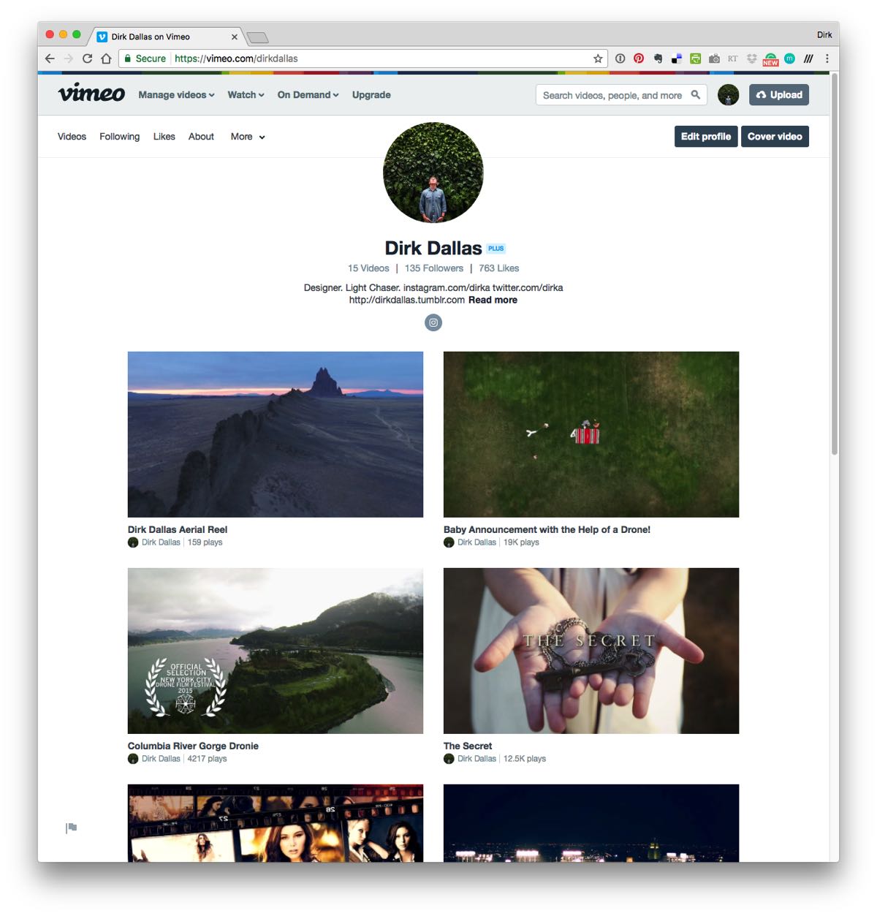Image resolution: width=877 pixels, height=916 pixels.
Task: Click Dirk Dallas author under The Secret
Action: (477, 759)
